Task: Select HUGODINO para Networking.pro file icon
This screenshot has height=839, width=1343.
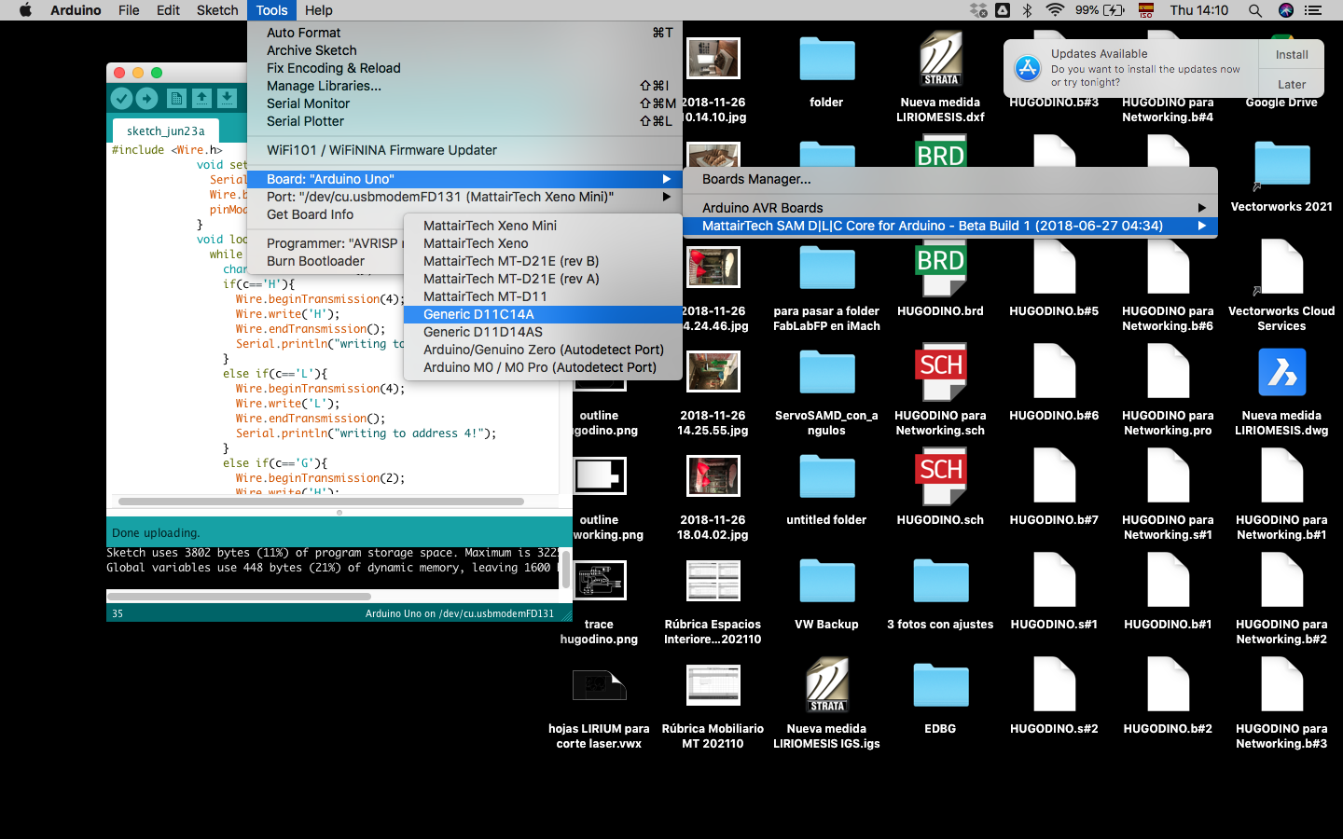Action: pos(1168,373)
